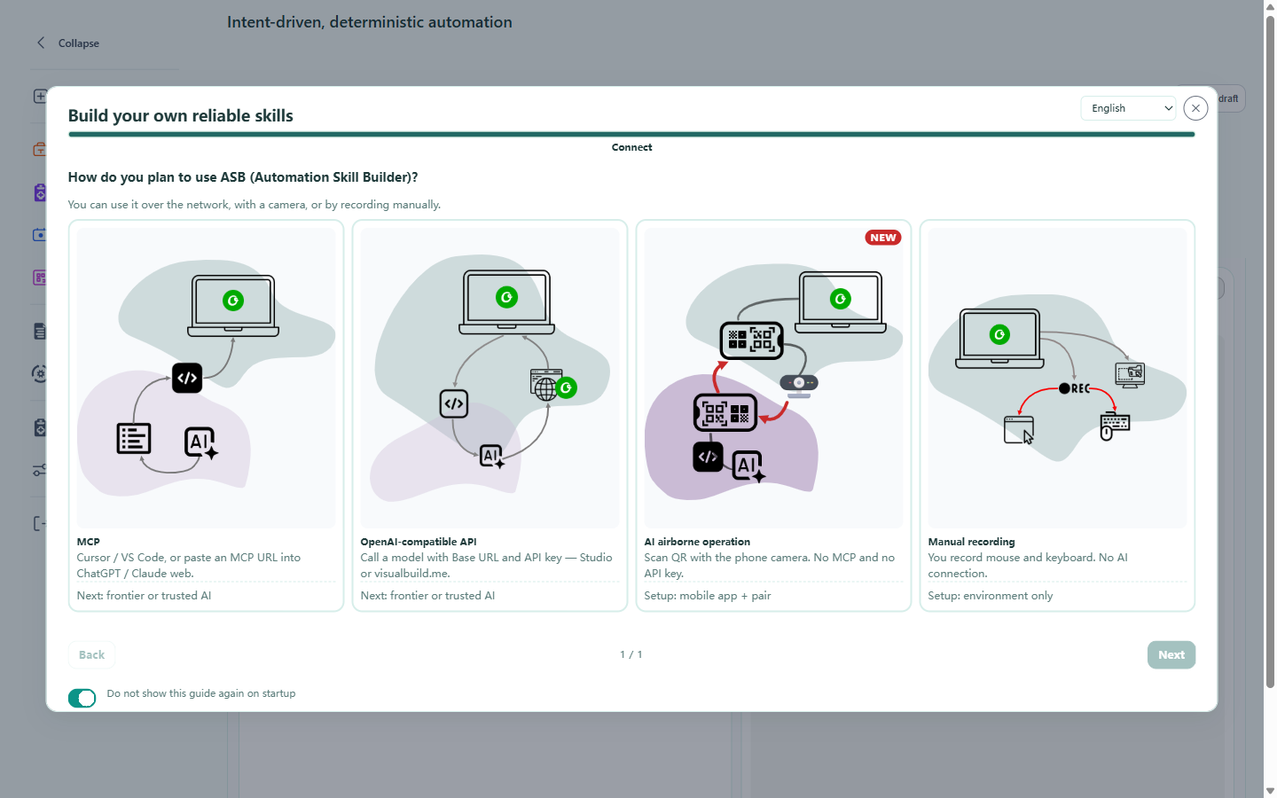Click 'Call a model with Base URL' description
1277x798 pixels.
click(486, 566)
